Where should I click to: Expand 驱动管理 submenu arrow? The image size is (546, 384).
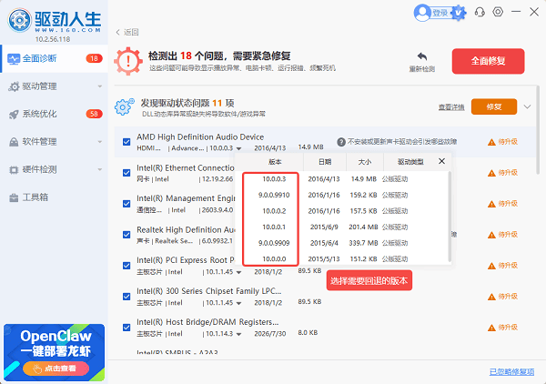click(100, 86)
